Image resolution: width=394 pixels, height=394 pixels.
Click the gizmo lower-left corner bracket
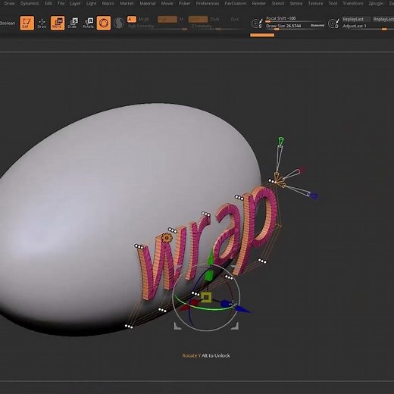click(177, 326)
